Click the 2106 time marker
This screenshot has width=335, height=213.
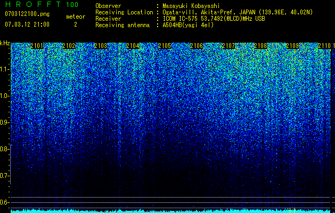[197, 46]
